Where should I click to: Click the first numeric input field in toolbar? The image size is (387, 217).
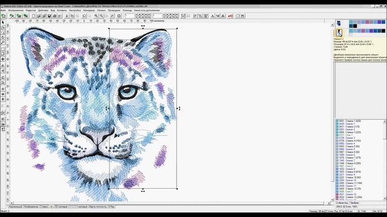click(129, 16)
